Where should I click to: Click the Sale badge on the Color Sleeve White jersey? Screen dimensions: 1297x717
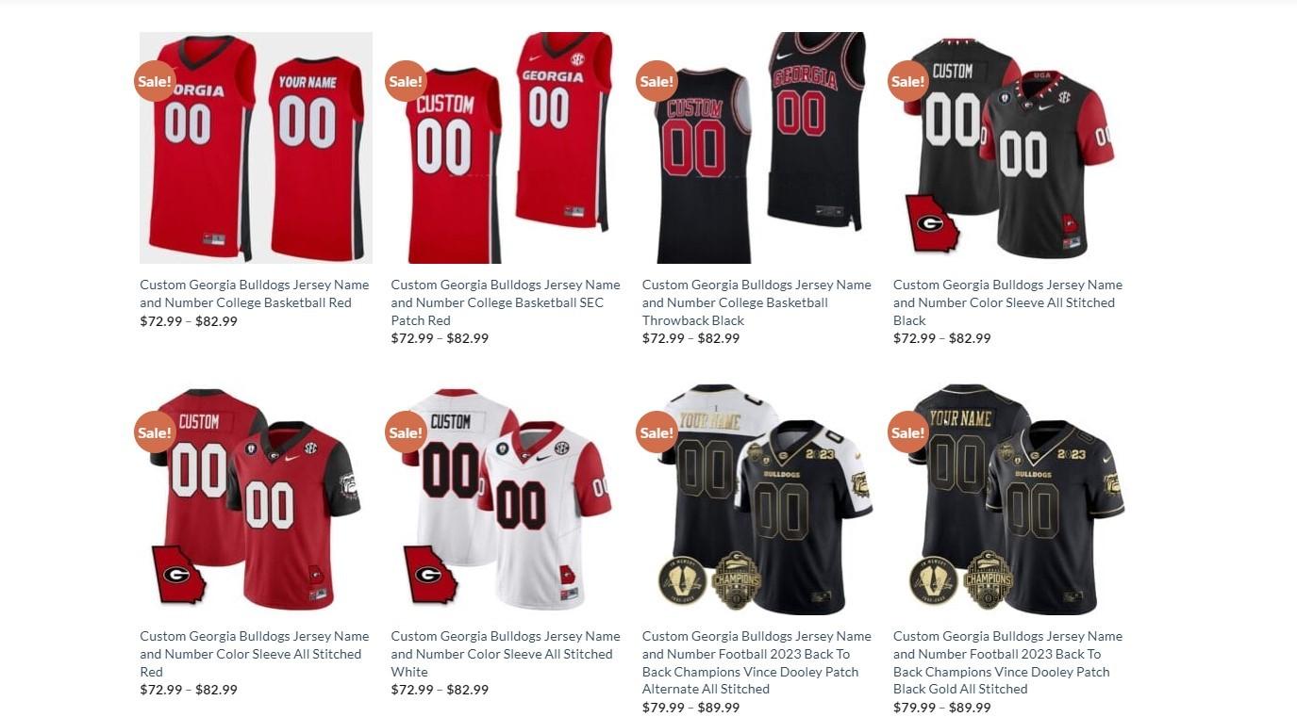point(406,432)
